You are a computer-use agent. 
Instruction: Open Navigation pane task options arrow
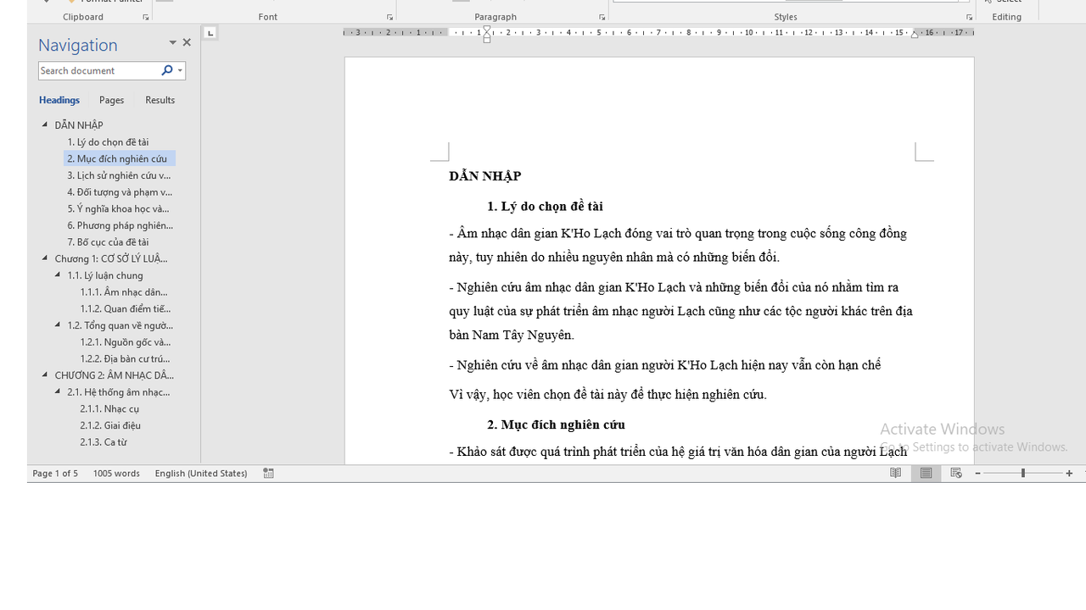[x=173, y=42]
